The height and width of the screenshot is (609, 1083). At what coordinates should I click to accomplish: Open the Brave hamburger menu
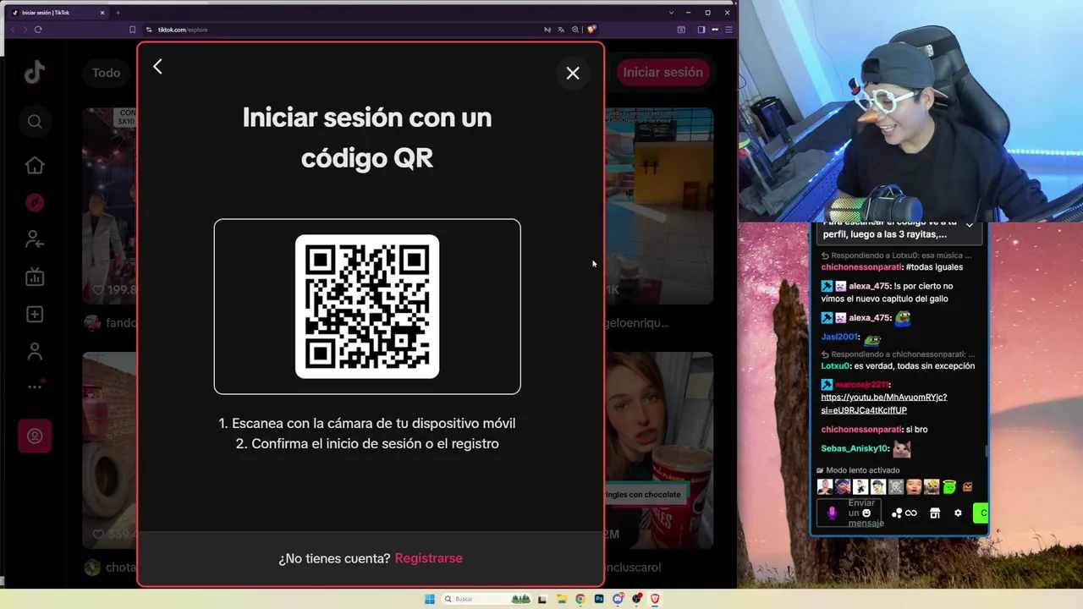click(x=728, y=30)
